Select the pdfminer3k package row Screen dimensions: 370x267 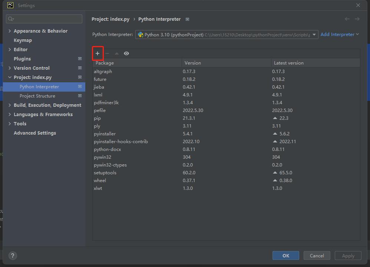click(x=226, y=102)
